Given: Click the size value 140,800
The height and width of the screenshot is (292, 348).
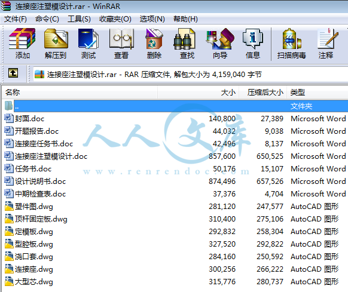Looking at the screenshot, I should coord(222,119).
